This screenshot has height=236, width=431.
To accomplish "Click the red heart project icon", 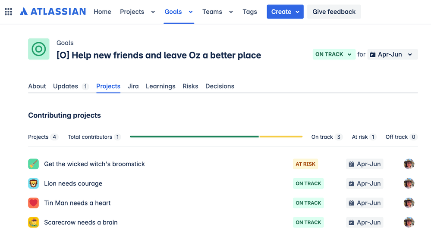I will [x=34, y=203].
